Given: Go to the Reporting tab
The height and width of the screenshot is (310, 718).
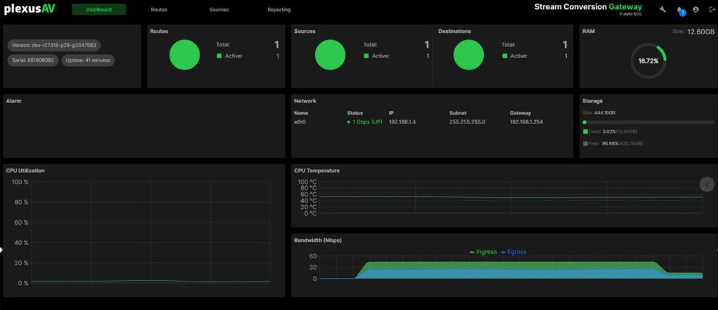Looking at the screenshot, I should coord(279,9).
